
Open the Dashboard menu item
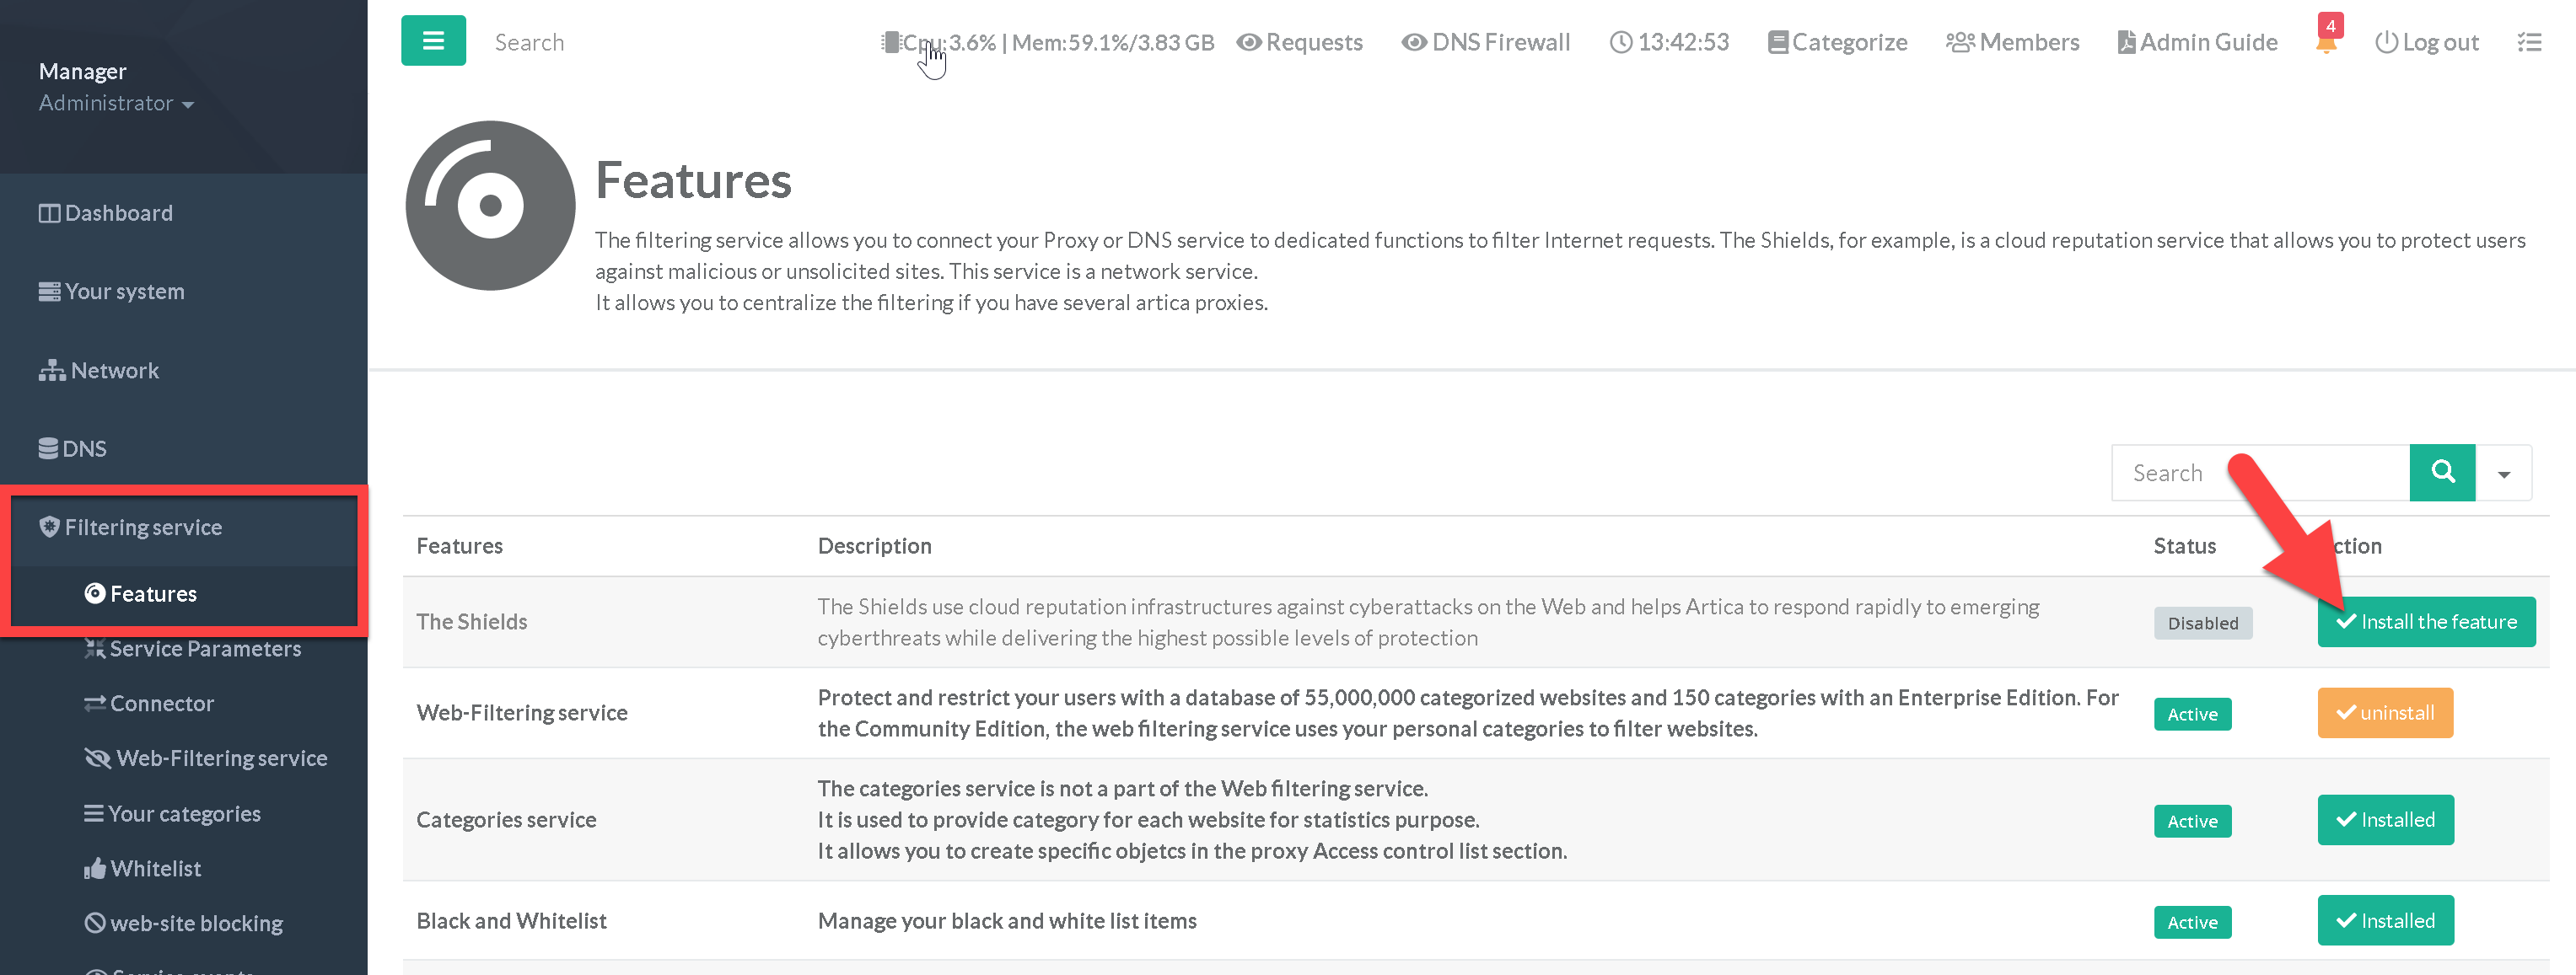[106, 213]
